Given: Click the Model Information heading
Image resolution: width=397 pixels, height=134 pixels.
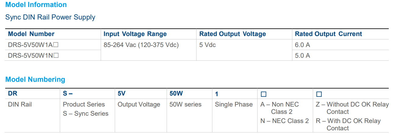Looking at the screenshot, I should [x=36, y=5].
